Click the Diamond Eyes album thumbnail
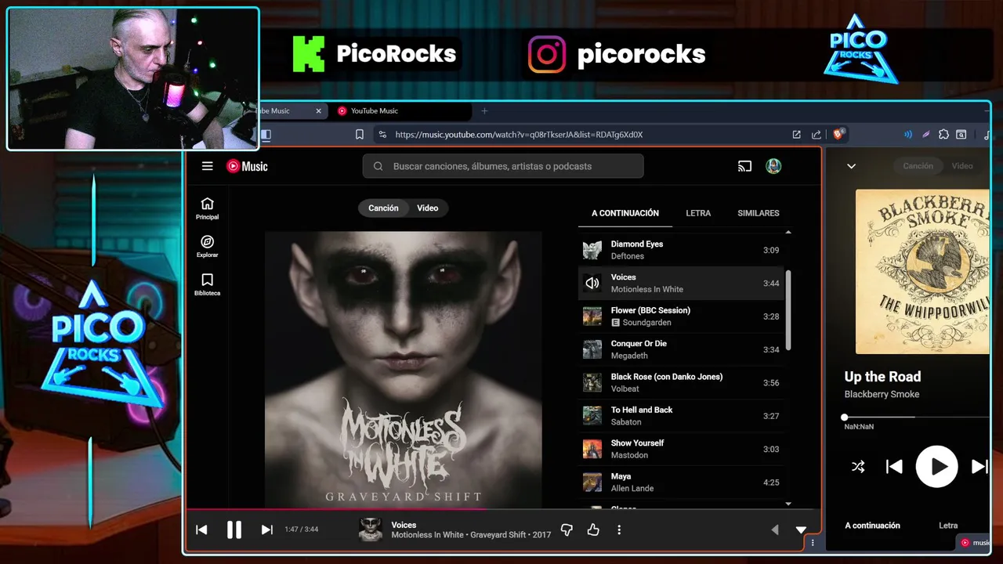 (x=592, y=250)
